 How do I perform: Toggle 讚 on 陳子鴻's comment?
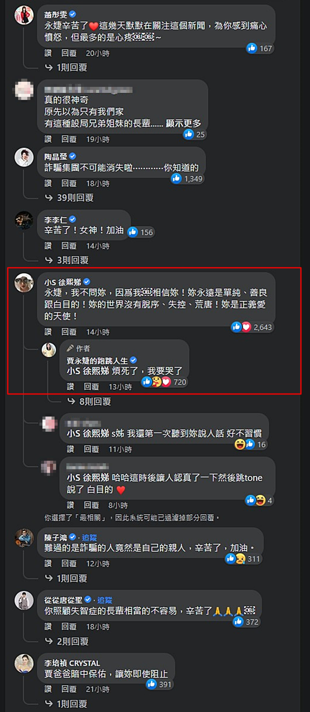point(48,564)
